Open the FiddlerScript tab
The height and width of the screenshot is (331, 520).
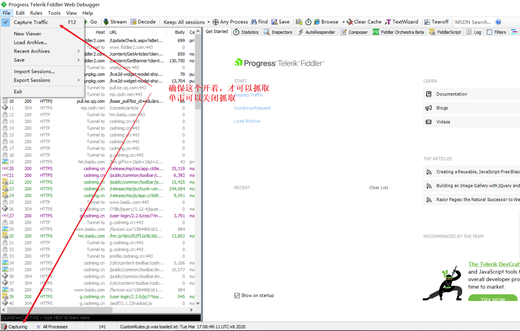point(445,32)
